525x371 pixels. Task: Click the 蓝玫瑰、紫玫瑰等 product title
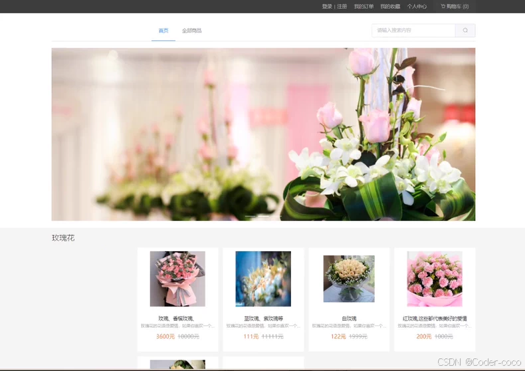coord(264,318)
